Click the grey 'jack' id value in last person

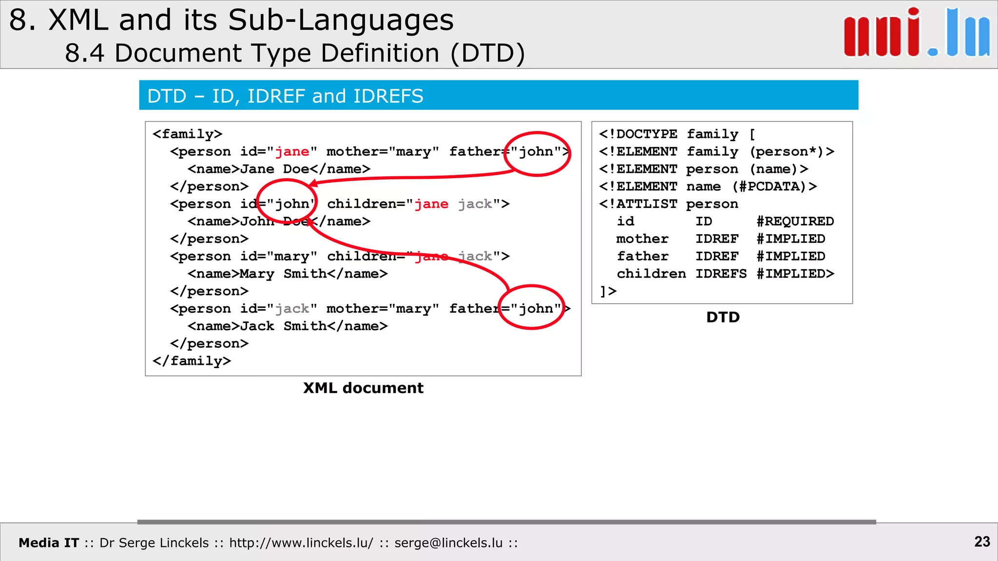[x=292, y=309]
